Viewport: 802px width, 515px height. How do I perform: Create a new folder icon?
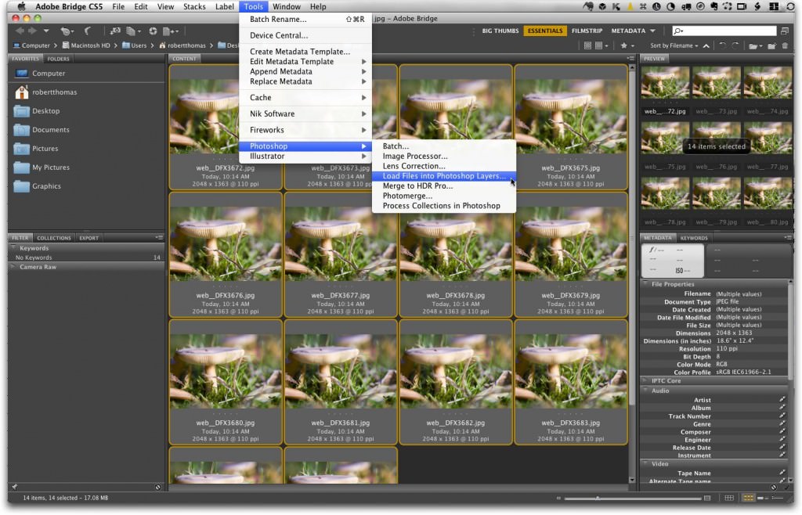[x=771, y=46]
